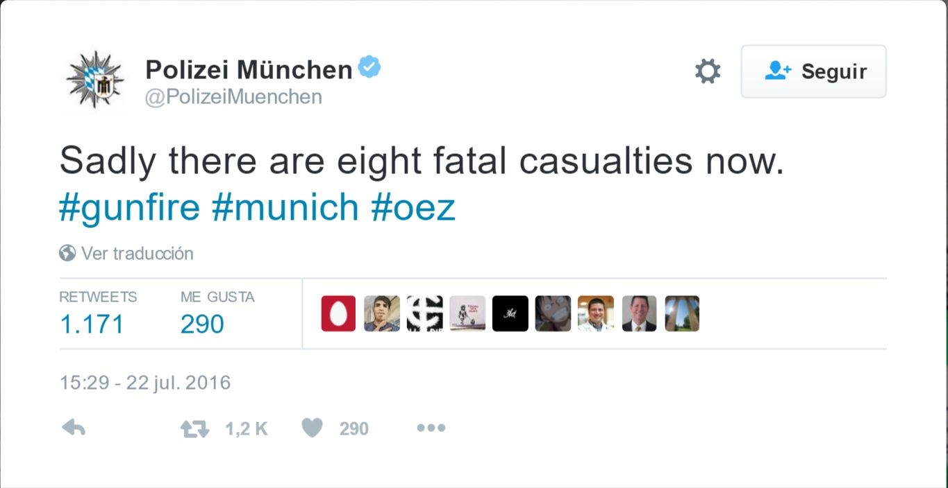This screenshot has width=948, height=488.
Task: Click the black avatar with white script
Action: pos(510,313)
